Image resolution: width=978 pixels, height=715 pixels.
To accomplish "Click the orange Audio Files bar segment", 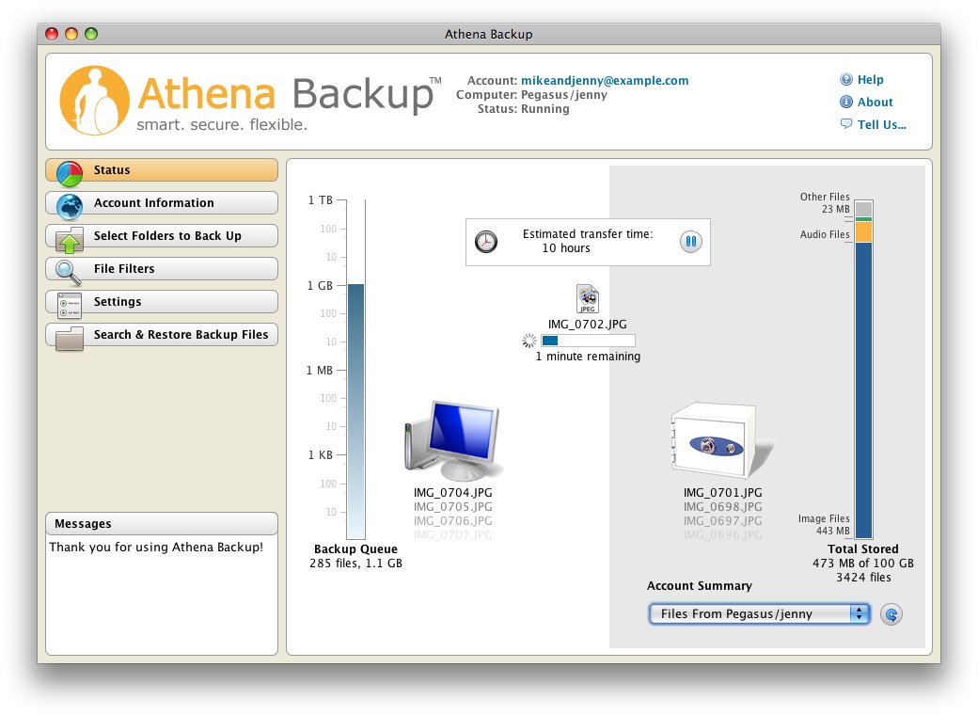I will [x=863, y=231].
